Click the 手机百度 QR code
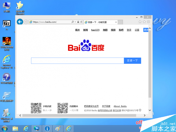Screen dimensions: 176x132 coord(36,108)
